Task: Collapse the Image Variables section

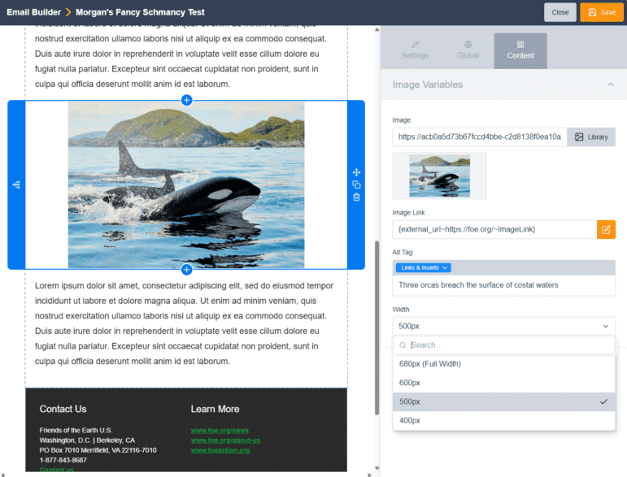Action: click(x=610, y=85)
